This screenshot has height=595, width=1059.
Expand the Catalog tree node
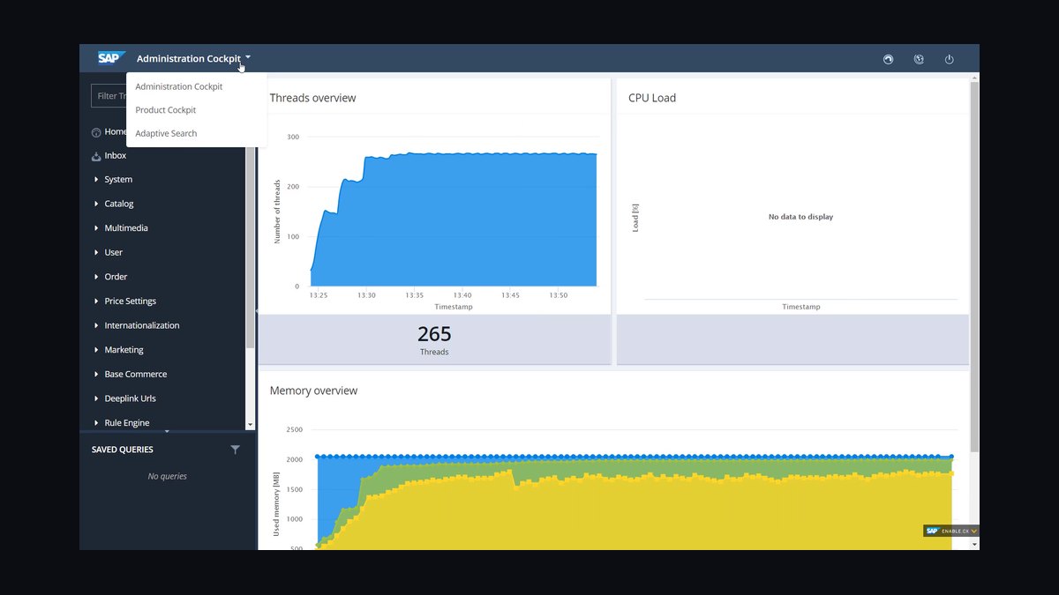click(x=96, y=204)
